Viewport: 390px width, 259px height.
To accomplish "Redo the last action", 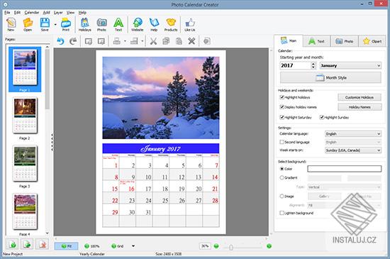I will (x=73, y=41).
